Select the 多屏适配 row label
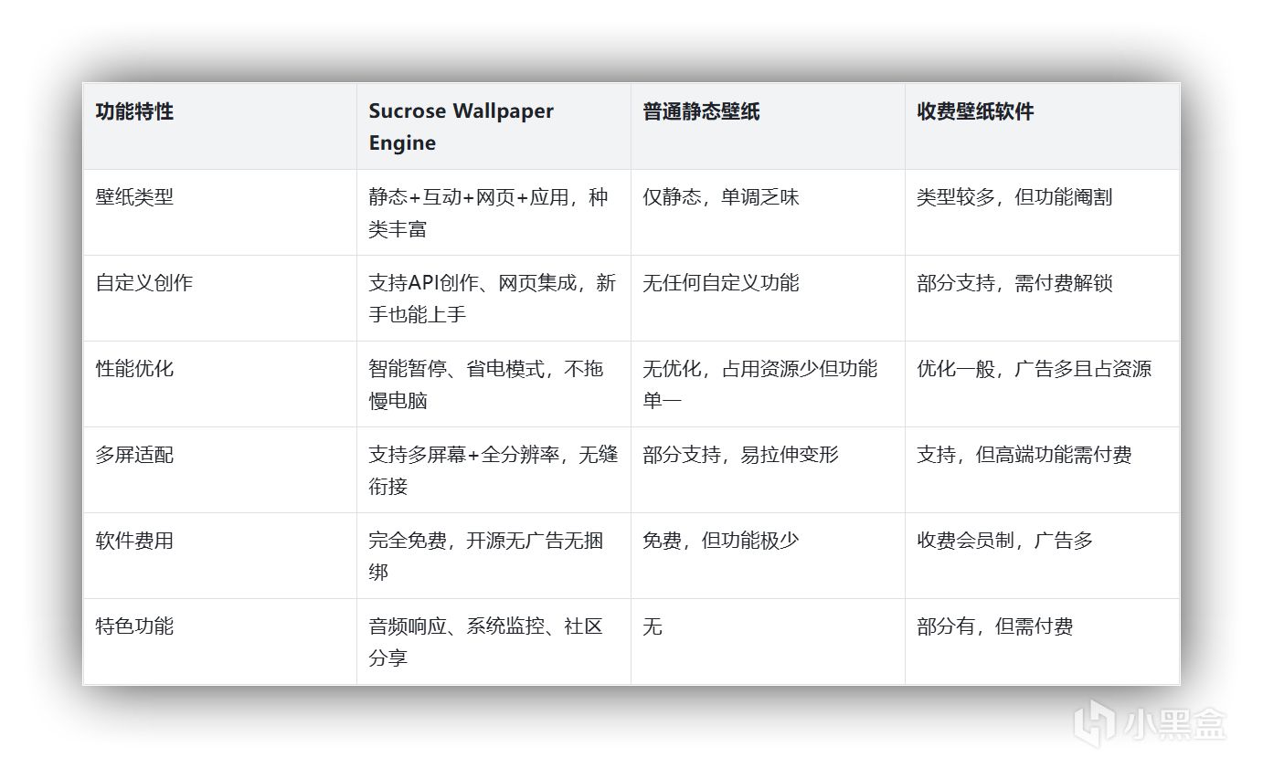This screenshot has height=768, width=1263. click(x=134, y=455)
